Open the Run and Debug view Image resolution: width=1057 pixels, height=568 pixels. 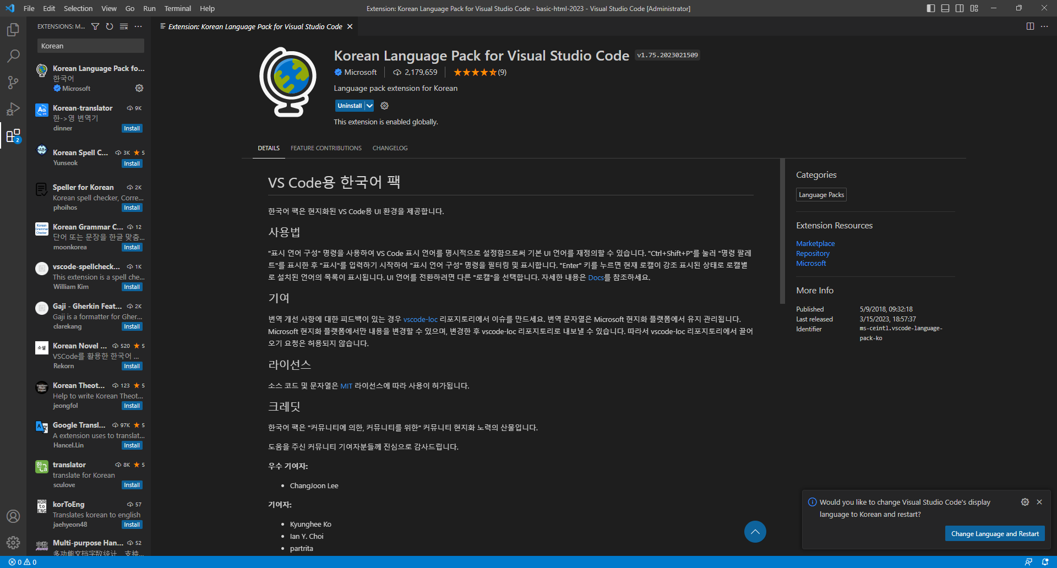[13, 109]
